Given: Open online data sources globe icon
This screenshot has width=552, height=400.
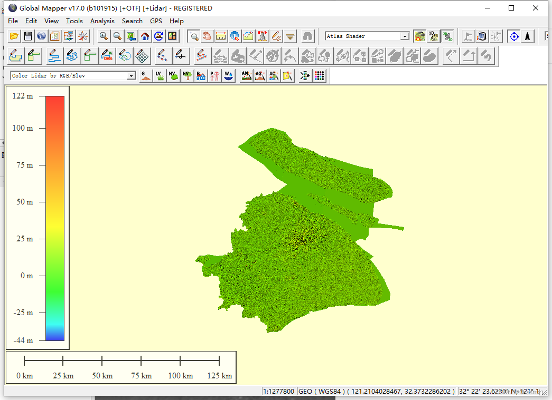Looking at the screenshot, I should point(42,36).
